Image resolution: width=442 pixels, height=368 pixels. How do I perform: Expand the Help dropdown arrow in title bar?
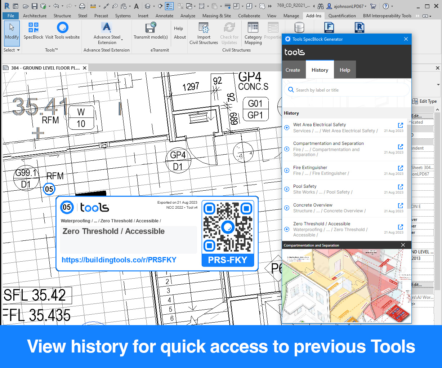(x=392, y=6)
